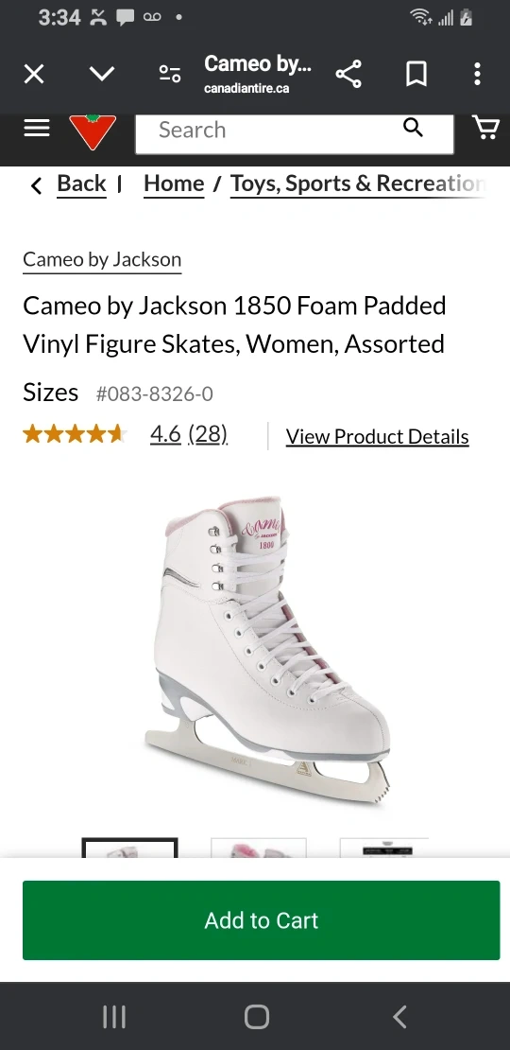Select the second product thumbnail
Viewport: 510px width, 1050px height.
point(259,848)
